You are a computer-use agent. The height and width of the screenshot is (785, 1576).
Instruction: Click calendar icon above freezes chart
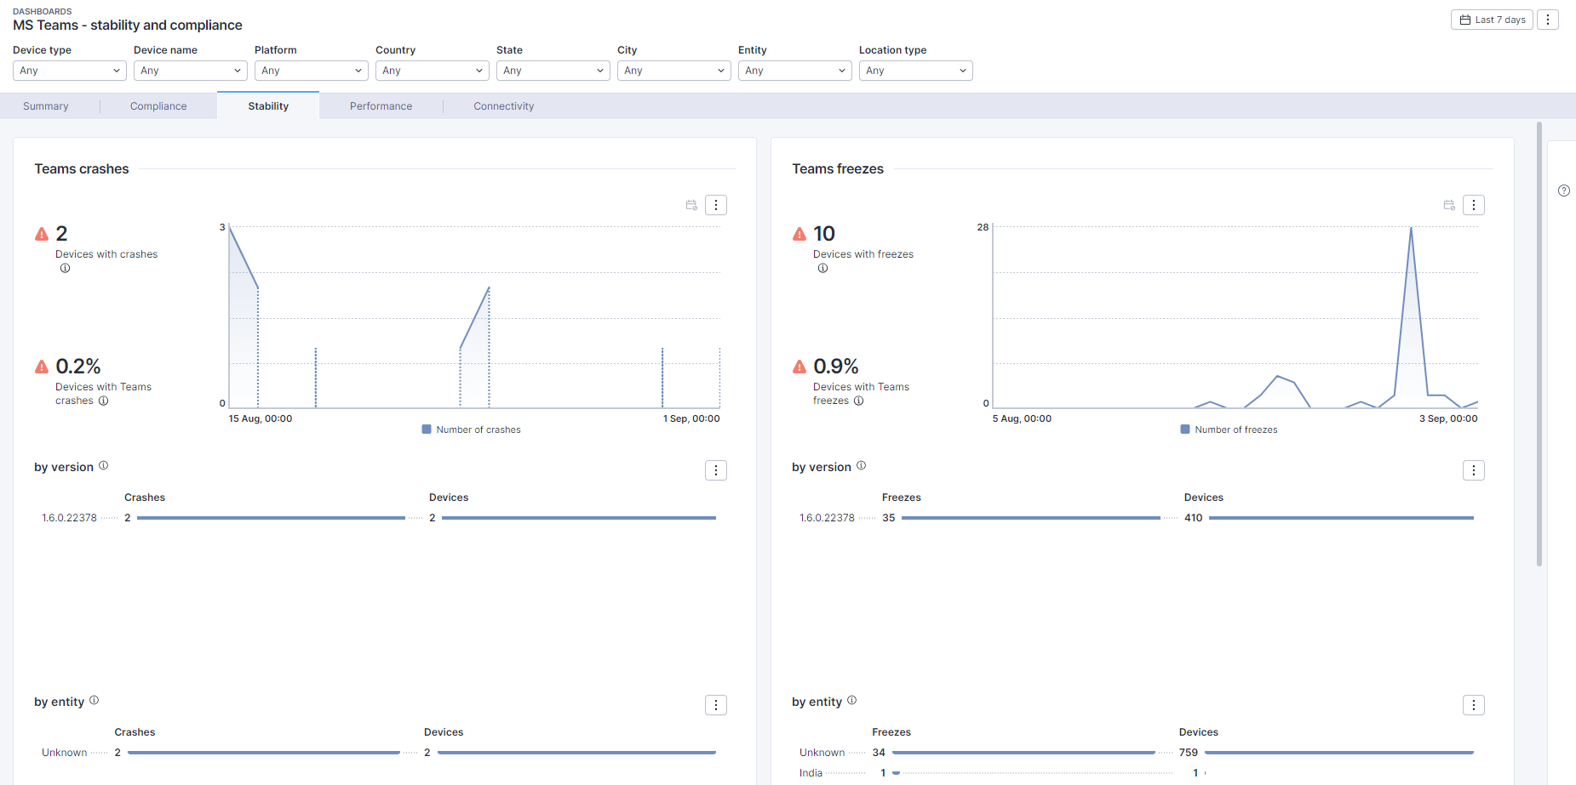(x=1449, y=205)
